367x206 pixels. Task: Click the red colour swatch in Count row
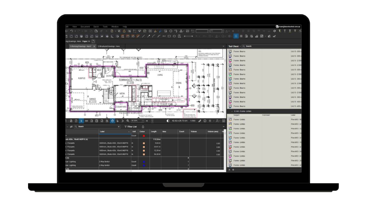pos(144,136)
